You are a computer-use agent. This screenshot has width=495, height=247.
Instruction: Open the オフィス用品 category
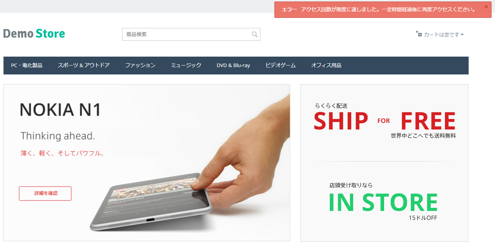(x=326, y=65)
